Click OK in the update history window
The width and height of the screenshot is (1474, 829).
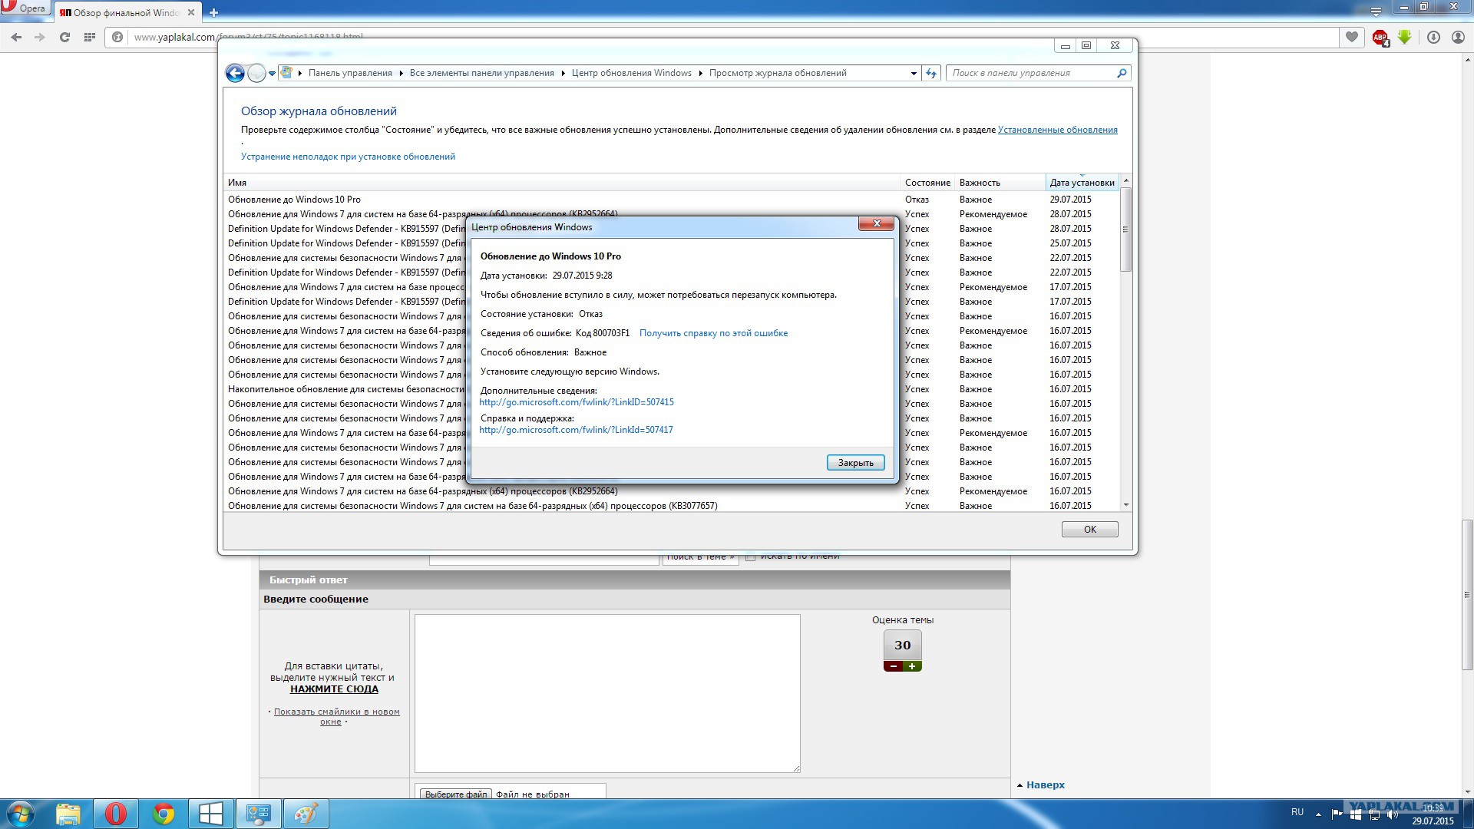[x=1089, y=530]
